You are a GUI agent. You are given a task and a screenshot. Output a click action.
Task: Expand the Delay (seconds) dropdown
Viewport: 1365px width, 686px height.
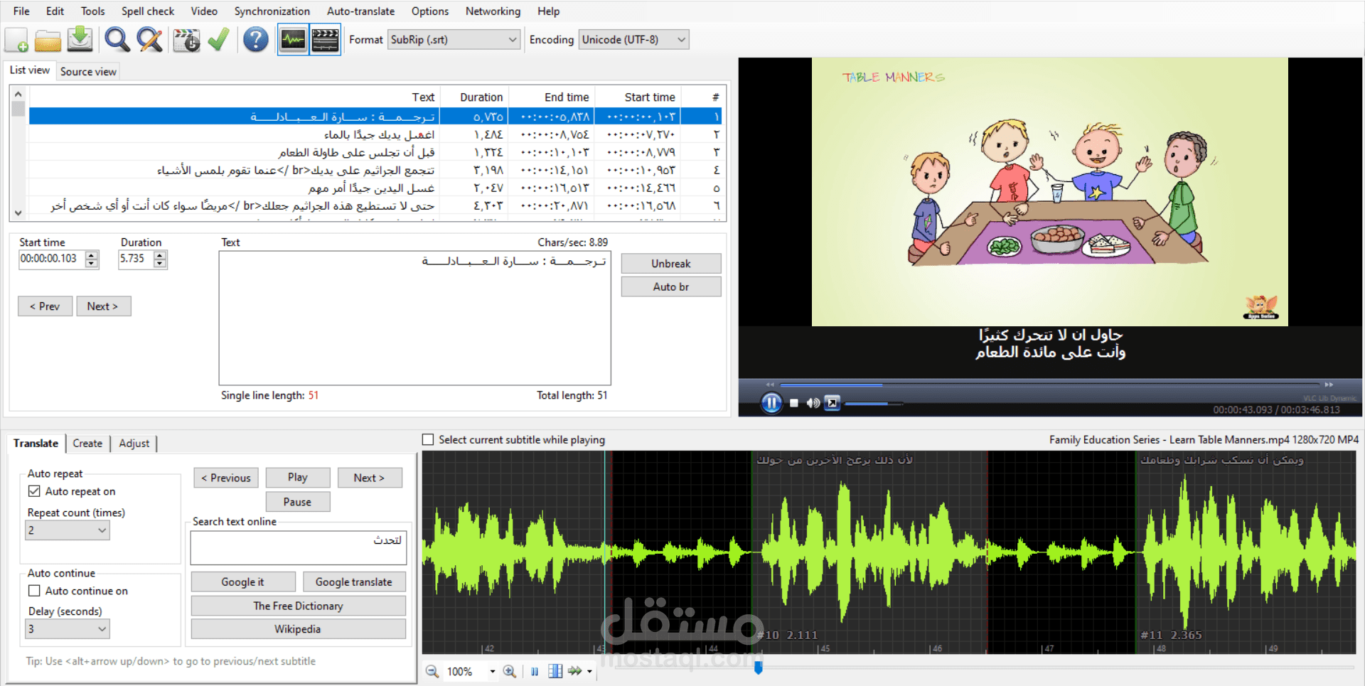coord(68,629)
